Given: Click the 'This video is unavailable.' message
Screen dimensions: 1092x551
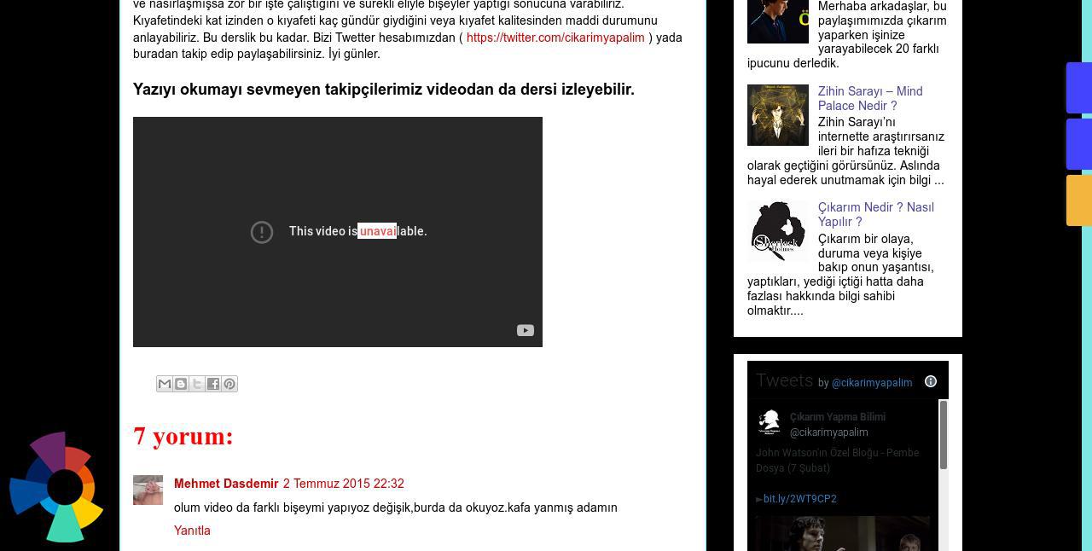Looking at the screenshot, I should (358, 231).
